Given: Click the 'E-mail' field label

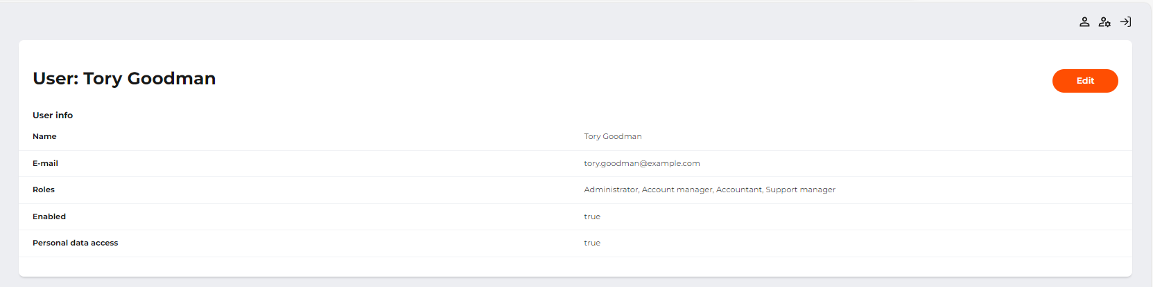Looking at the screenshot, I should 45,163.
